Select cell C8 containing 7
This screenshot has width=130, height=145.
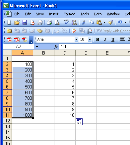65,98
